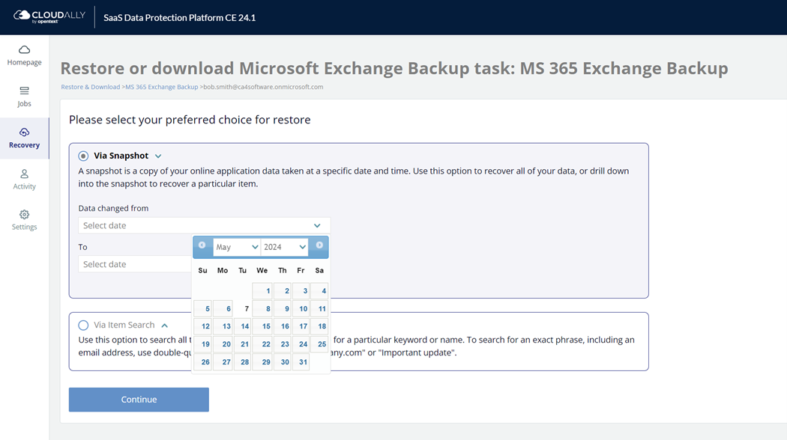Screen dimensions: 787x440
Task: Pick May 18 in the calendar
Action: point(319,326)
